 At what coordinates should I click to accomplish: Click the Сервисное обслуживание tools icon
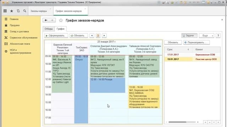point(6,38)
